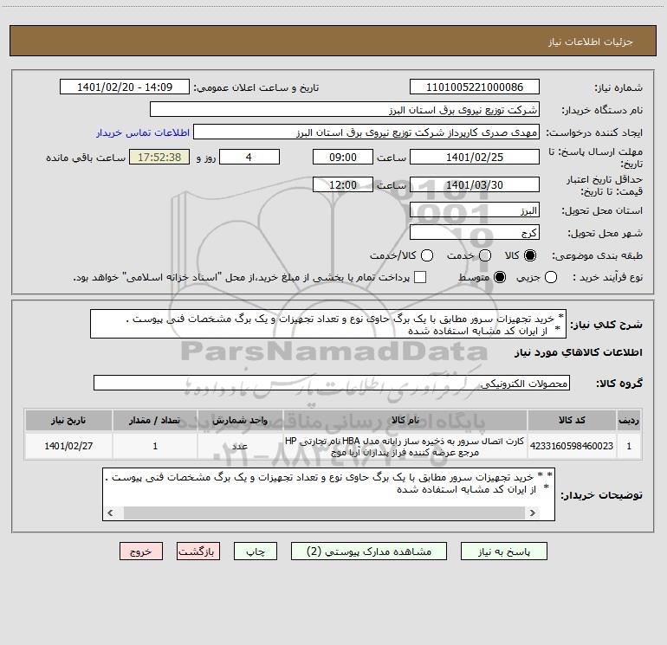Click the نام کالا column header
This screenshot has width=667, height=645.
(405, 420)
